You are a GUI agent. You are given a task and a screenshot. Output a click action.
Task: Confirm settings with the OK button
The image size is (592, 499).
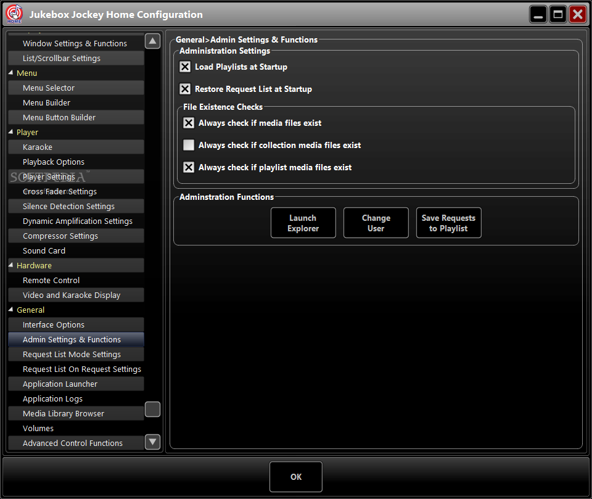[296, 477]
